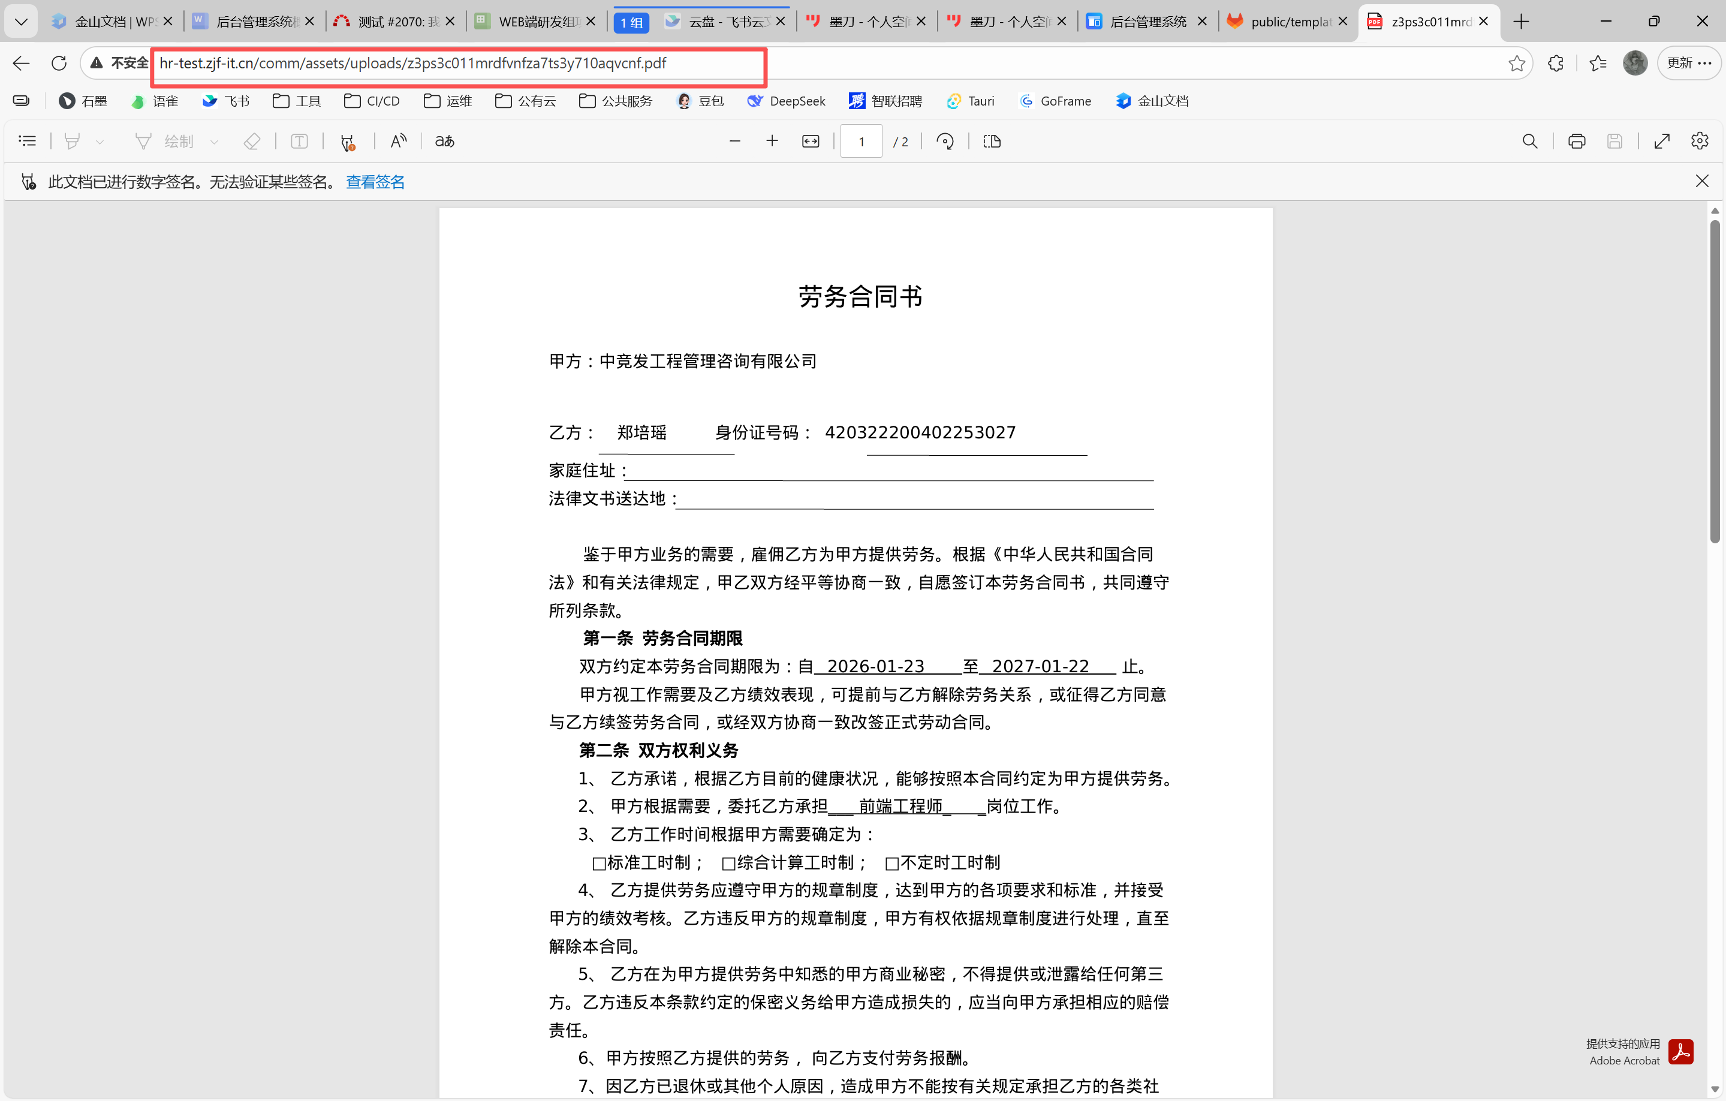This screenshot has height=1101, width=1726.
Task: Click the read aloud icon
Action: pyautogui.click(x=398, y=141)
